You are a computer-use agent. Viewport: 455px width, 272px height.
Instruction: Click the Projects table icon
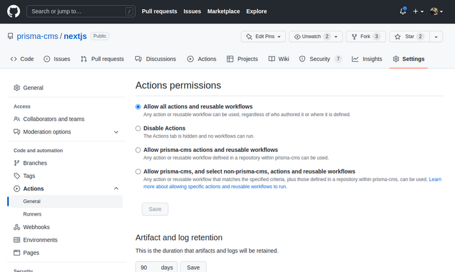pos(230,59)
